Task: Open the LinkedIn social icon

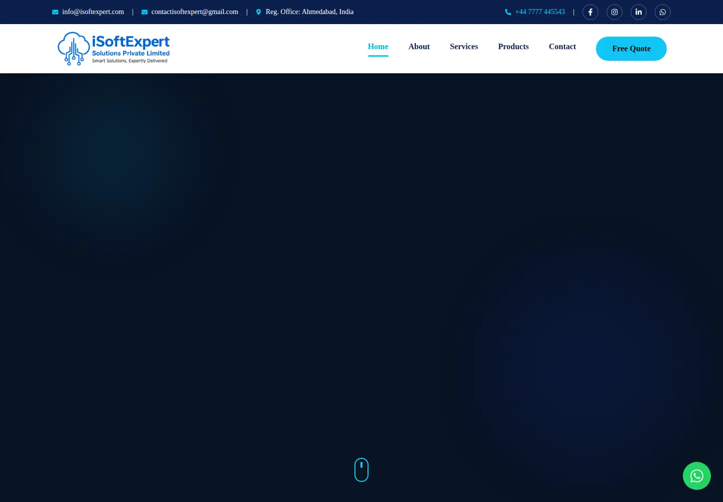Action: pos(639,12)
